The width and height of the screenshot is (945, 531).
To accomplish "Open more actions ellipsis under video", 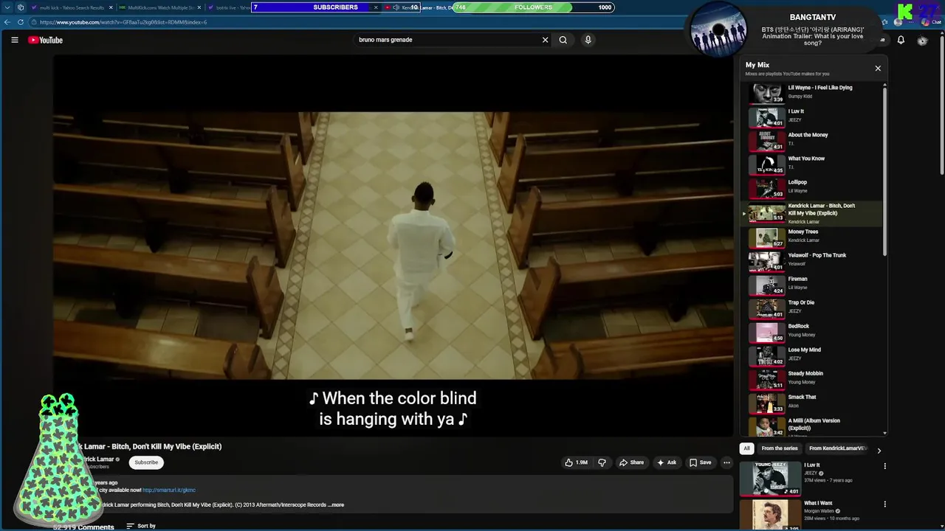I will (x=726, y=462).
